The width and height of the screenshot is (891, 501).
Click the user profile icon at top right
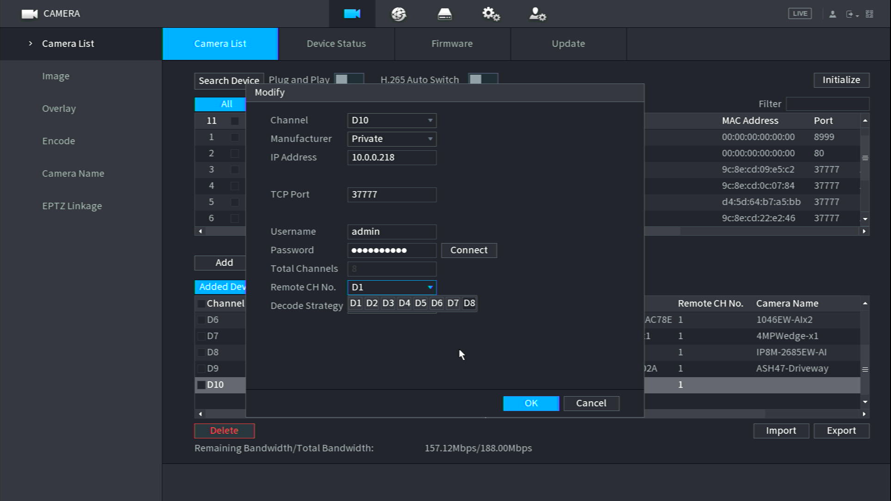833,14
